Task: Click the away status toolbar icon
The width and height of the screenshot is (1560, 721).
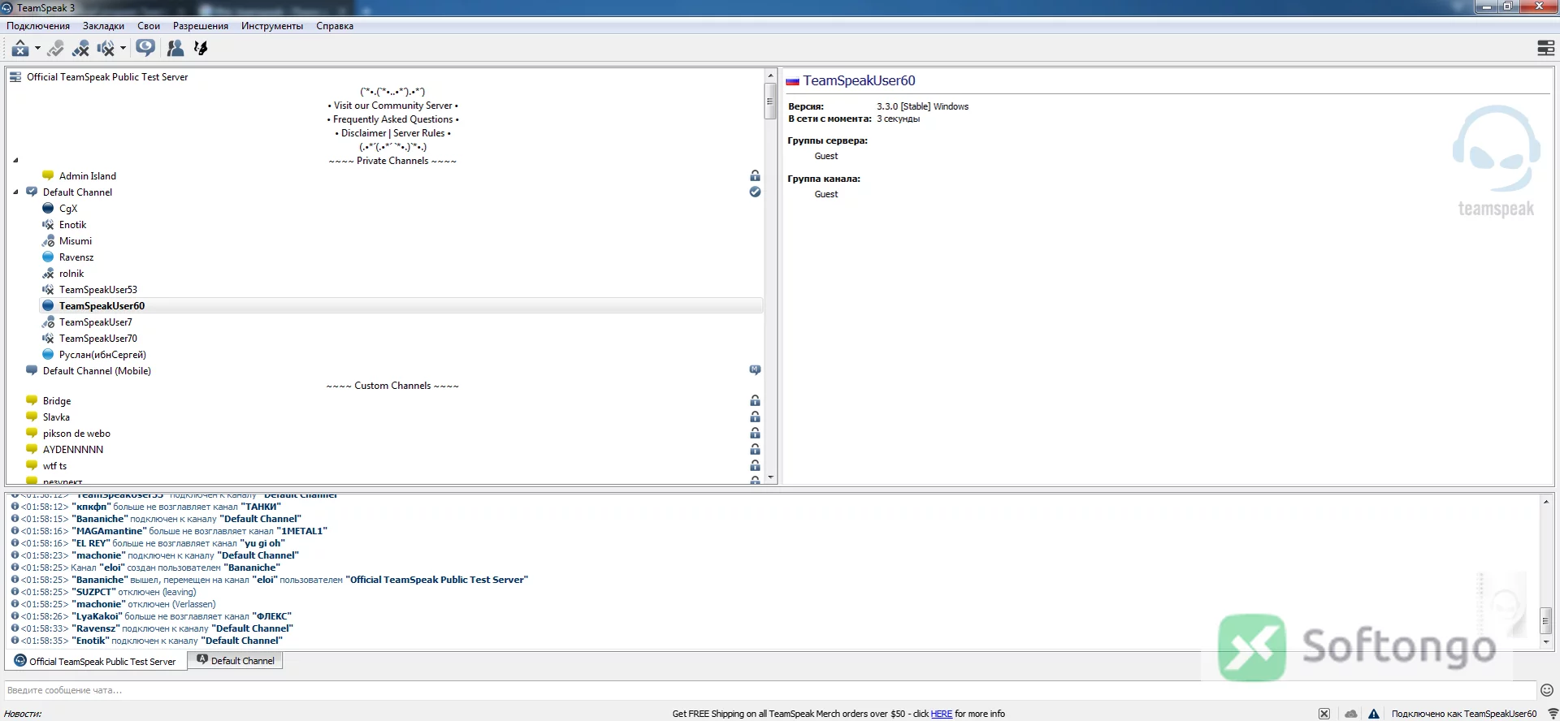Action: pyautogui.click(x=20, y=49)
